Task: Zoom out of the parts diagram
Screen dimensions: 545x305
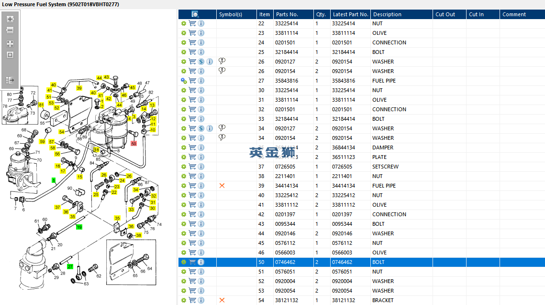Action: click(10, 30)
